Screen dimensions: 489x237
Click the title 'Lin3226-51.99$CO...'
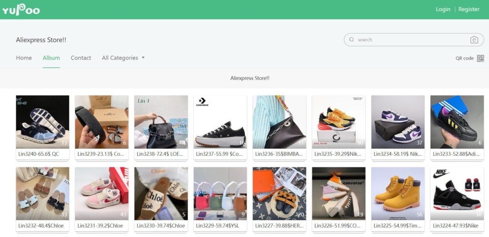338,226
